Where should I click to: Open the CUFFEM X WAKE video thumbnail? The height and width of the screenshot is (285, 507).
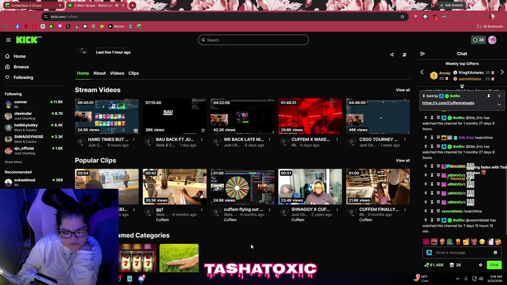point(310,117)
